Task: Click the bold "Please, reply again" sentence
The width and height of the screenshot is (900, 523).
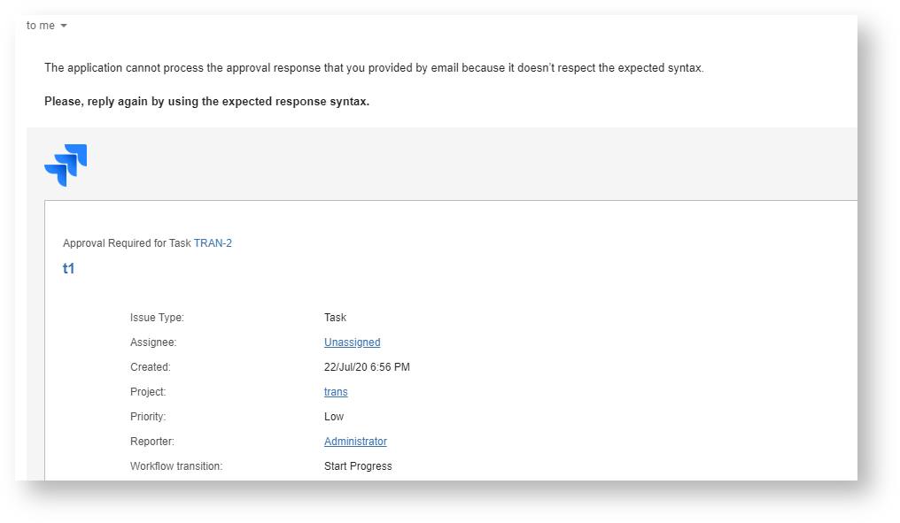Action: pyautogui.click(x=206, y=102)
